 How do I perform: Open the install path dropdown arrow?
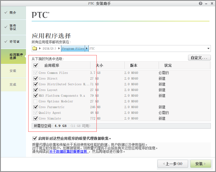208,48
